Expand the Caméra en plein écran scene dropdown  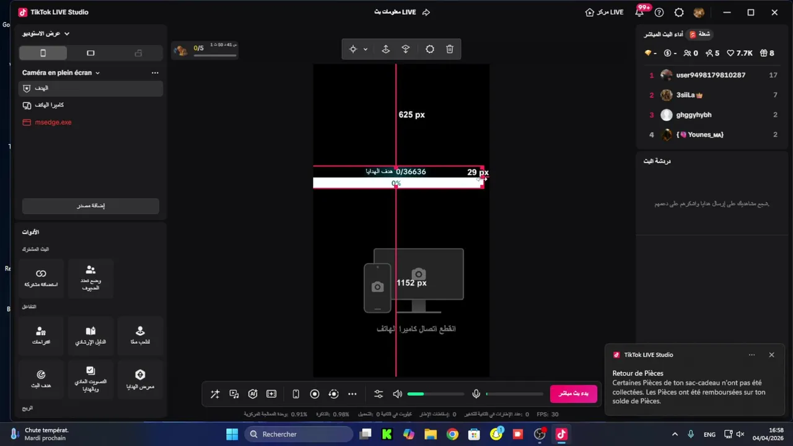61,72
